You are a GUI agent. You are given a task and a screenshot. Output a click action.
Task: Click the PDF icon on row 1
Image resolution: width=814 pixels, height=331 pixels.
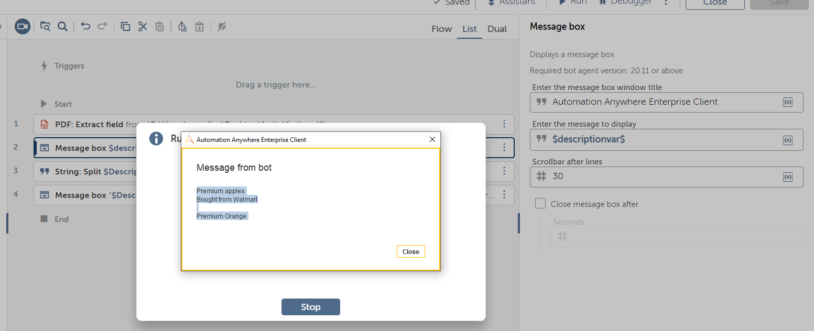(45, 125)
